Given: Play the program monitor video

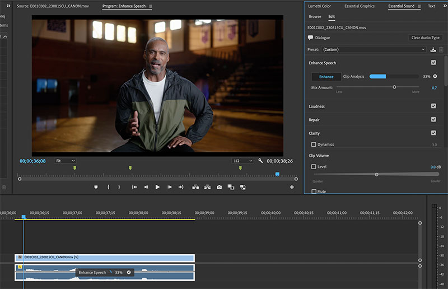Looking at the screenshot, I should 157,187.
